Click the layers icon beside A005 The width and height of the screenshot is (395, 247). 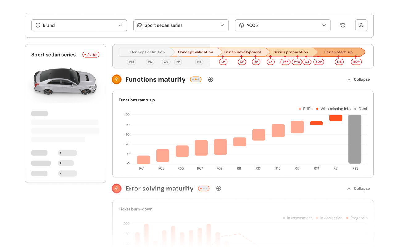242,25
